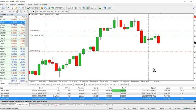Switch to D1 timeframe
Screen dimensions: 196x110
click(x=59, y=12)
